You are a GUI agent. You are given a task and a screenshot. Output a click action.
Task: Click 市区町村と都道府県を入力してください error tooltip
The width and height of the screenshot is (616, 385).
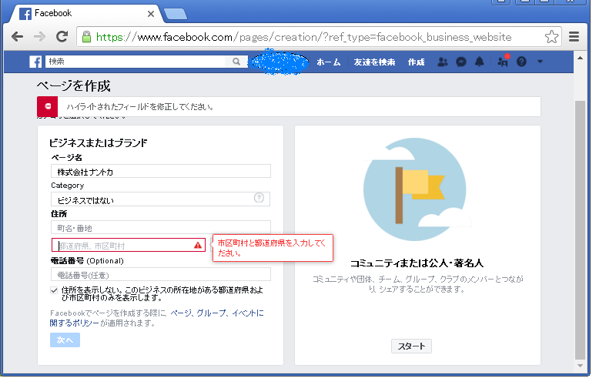273,248
